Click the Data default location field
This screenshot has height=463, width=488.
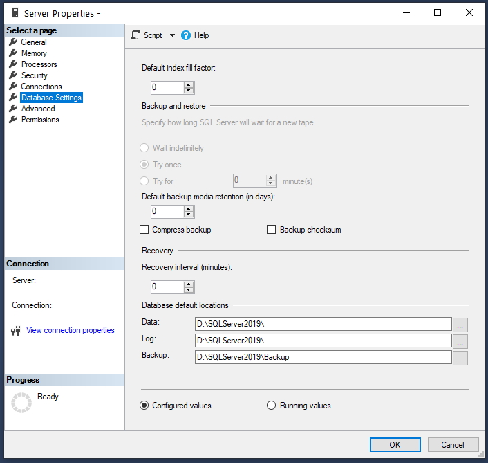pos(323,324)
